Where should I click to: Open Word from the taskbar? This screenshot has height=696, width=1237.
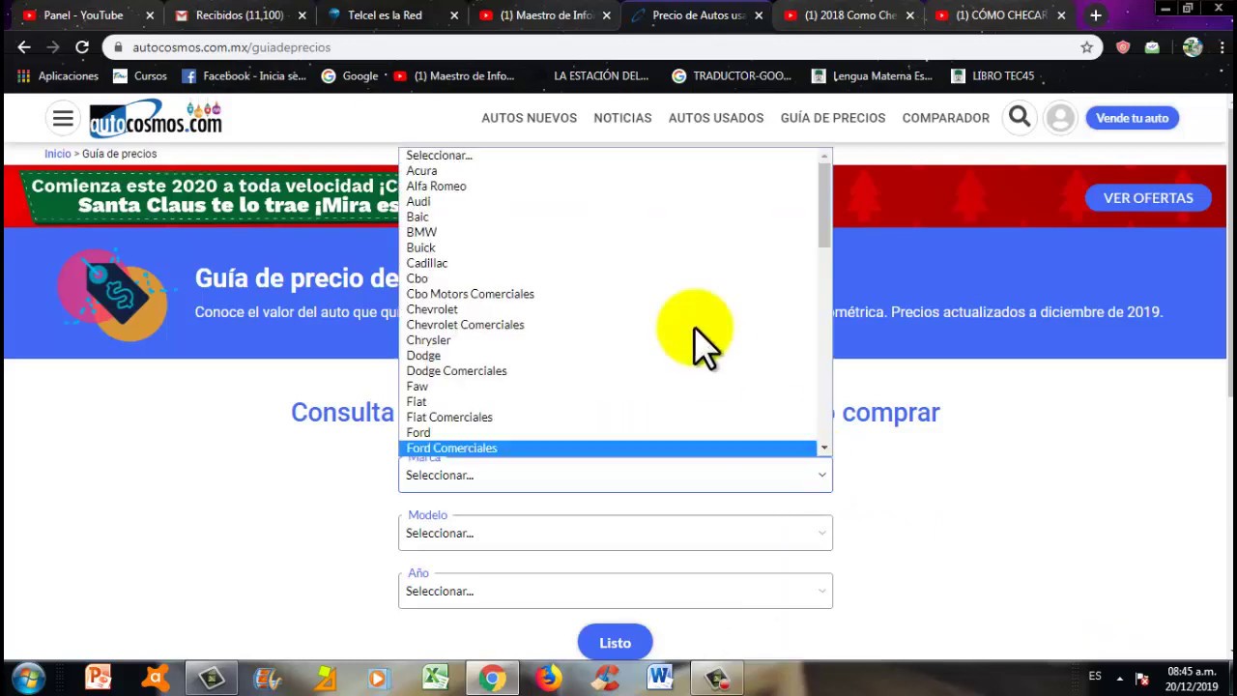661,678
